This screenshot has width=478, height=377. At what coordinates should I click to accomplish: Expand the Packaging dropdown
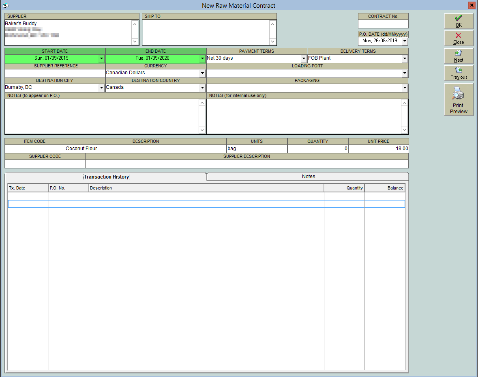(x=405, y=88)
